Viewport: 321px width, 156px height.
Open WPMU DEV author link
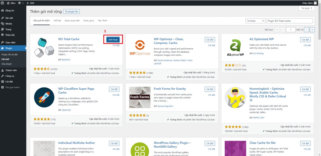point(259,118)
